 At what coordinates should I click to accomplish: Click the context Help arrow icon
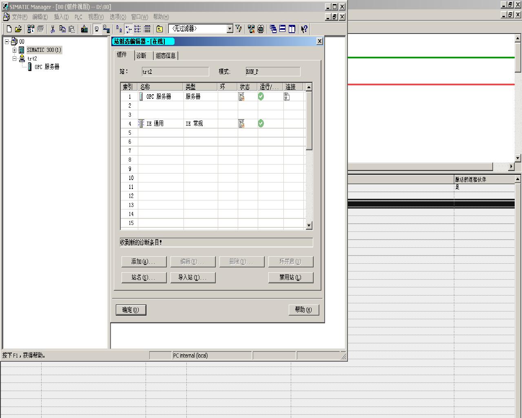tap(304, 29)
